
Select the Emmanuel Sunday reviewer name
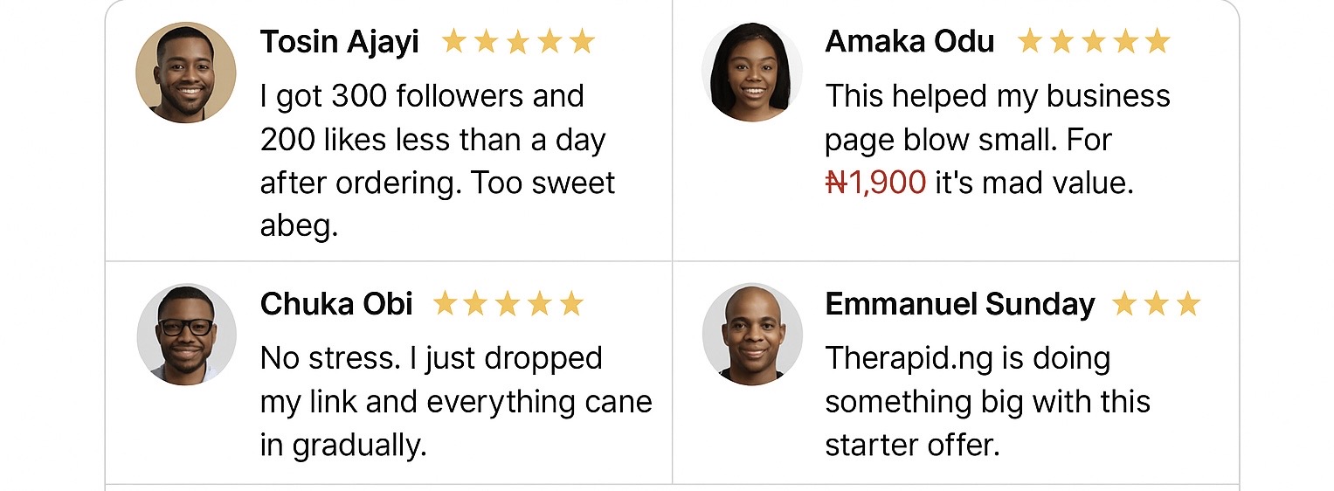coord(959,303)
